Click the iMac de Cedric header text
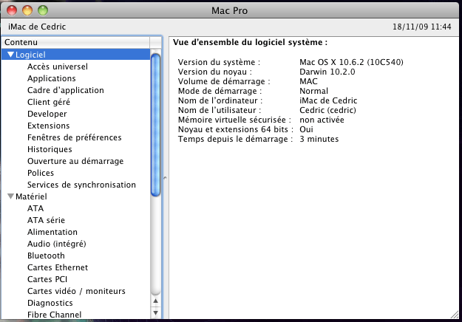462x322 pixels. 37,27
